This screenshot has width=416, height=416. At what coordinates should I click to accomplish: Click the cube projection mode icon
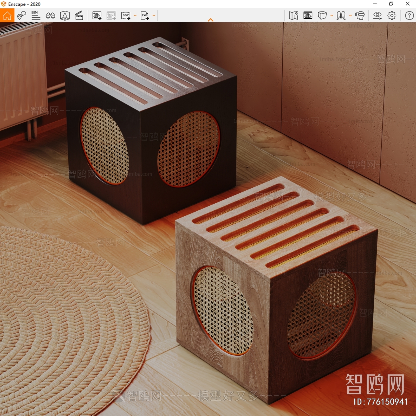click(322, 16)
